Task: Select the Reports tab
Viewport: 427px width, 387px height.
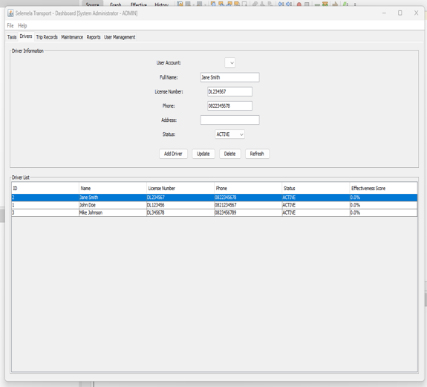Action: point(94,37)
